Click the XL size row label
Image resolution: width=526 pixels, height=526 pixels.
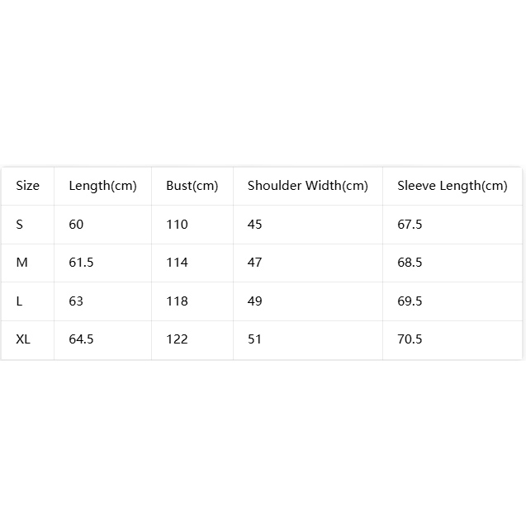point(23,339)
